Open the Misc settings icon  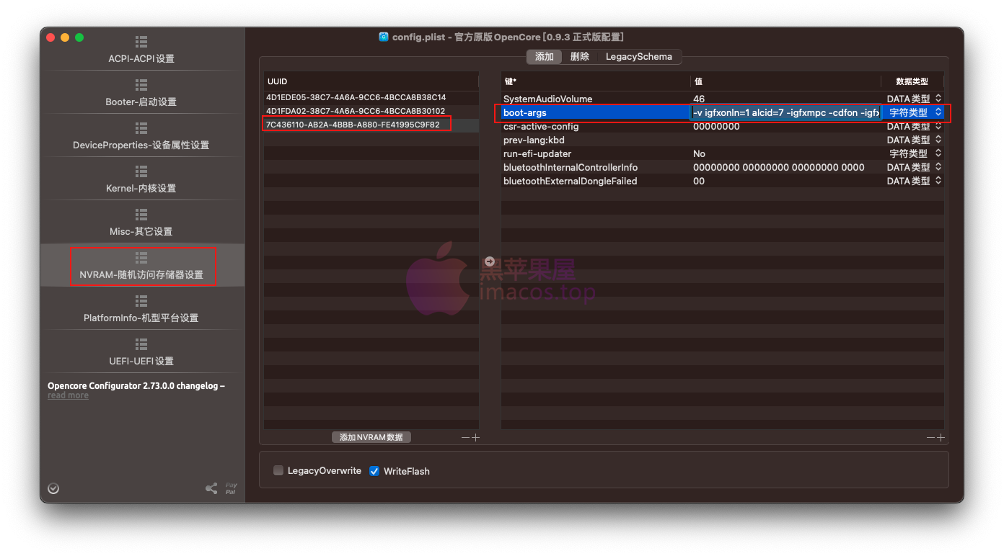pyautogui.click(x=141, y=215)
